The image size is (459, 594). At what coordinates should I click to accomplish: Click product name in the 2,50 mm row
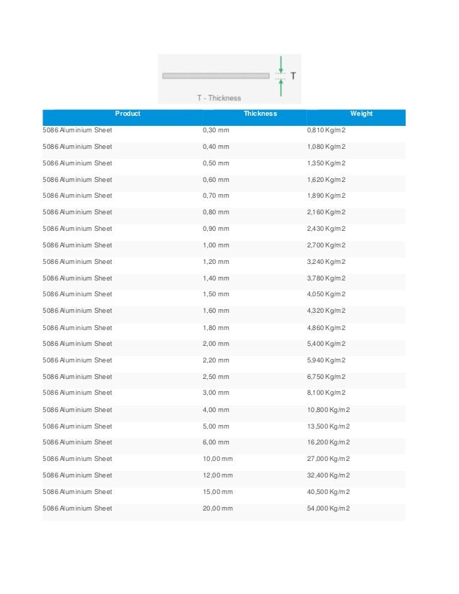77,377
